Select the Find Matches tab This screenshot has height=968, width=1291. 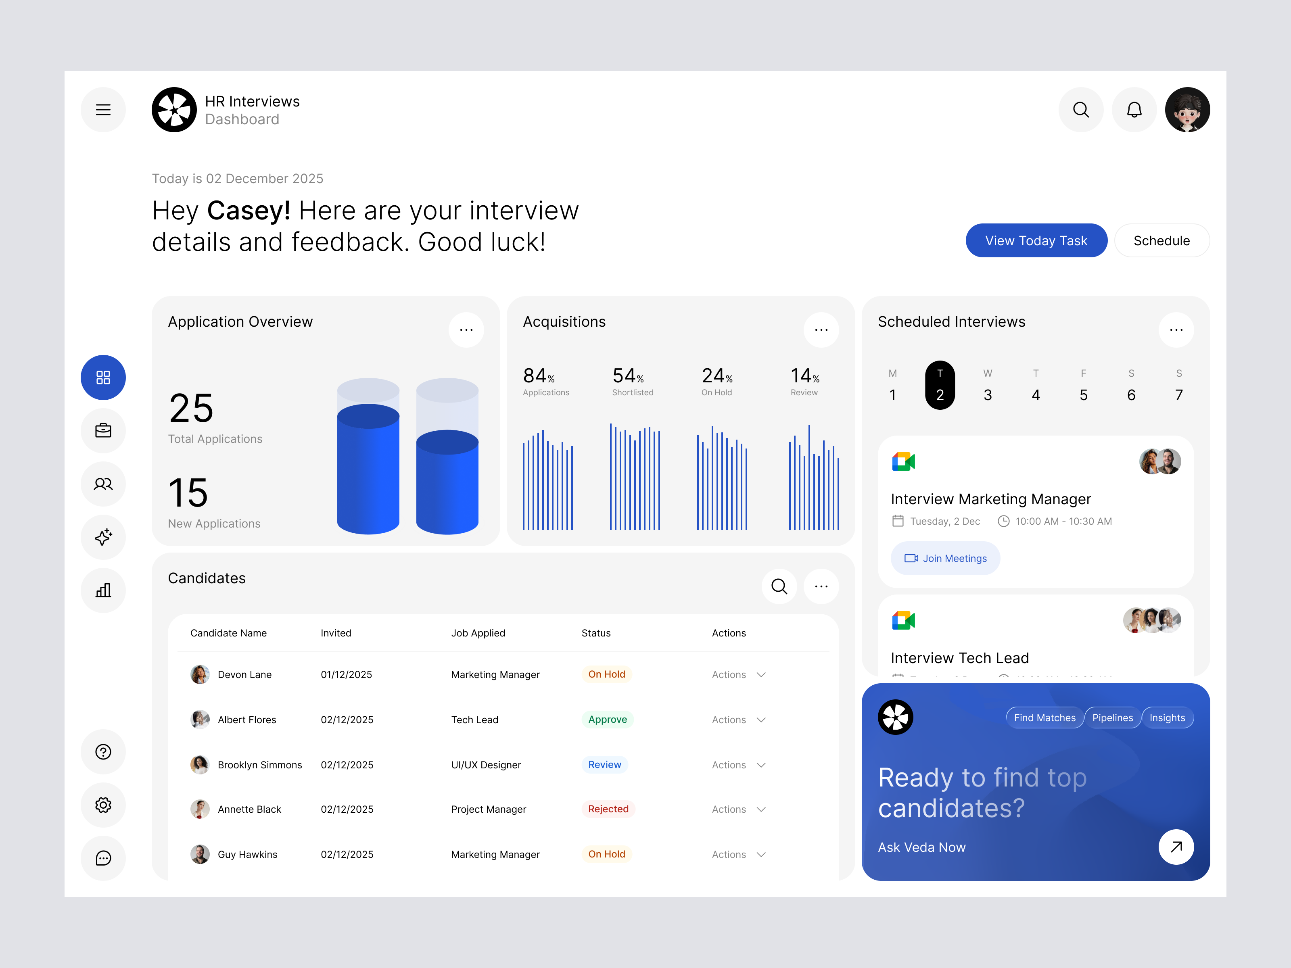1044,718
